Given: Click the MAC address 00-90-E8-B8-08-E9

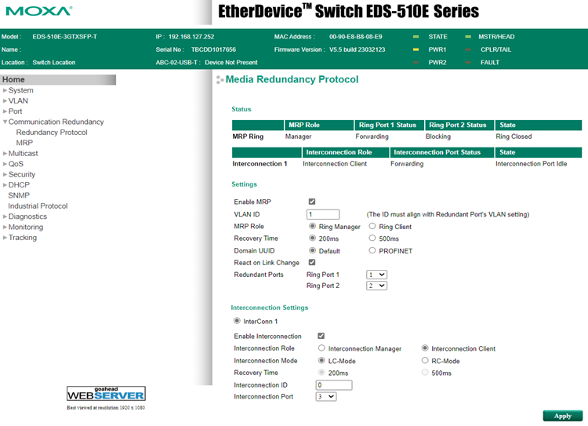Looking at the screenshot, I should (x=355, y=37).
